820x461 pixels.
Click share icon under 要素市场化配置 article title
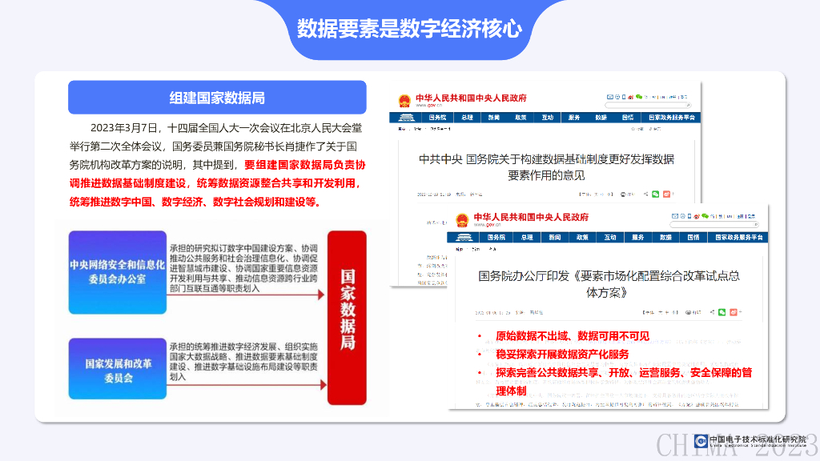click(712, 312)
